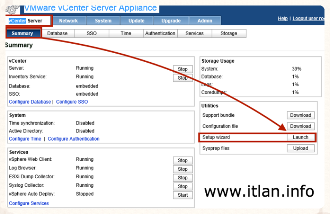This screenshot has width=330, height=214.
Task: Stop the Inventory Service
Action: point(183,78)
